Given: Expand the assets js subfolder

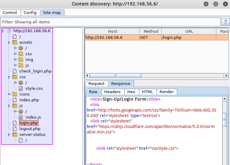Looking at the screenshot, I should tap(15, 65).
